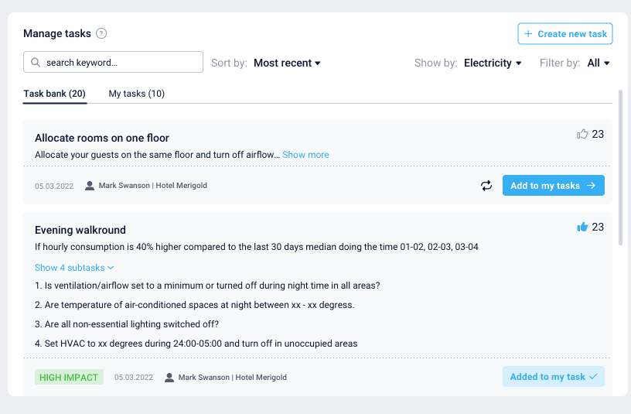
Task: Click the checkmark on Added to my task
Action: click(593, 377)
